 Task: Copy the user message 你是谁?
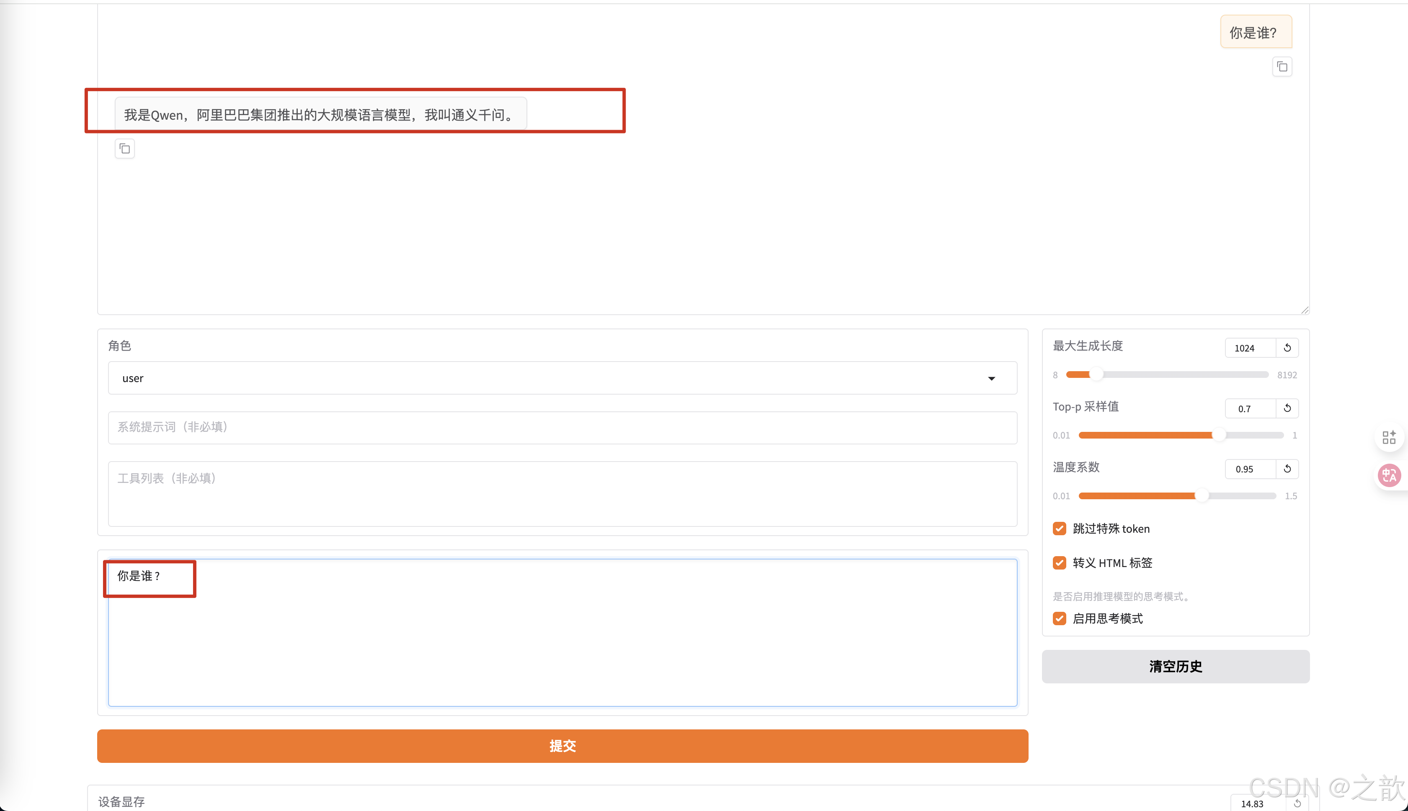[1282, 67]
